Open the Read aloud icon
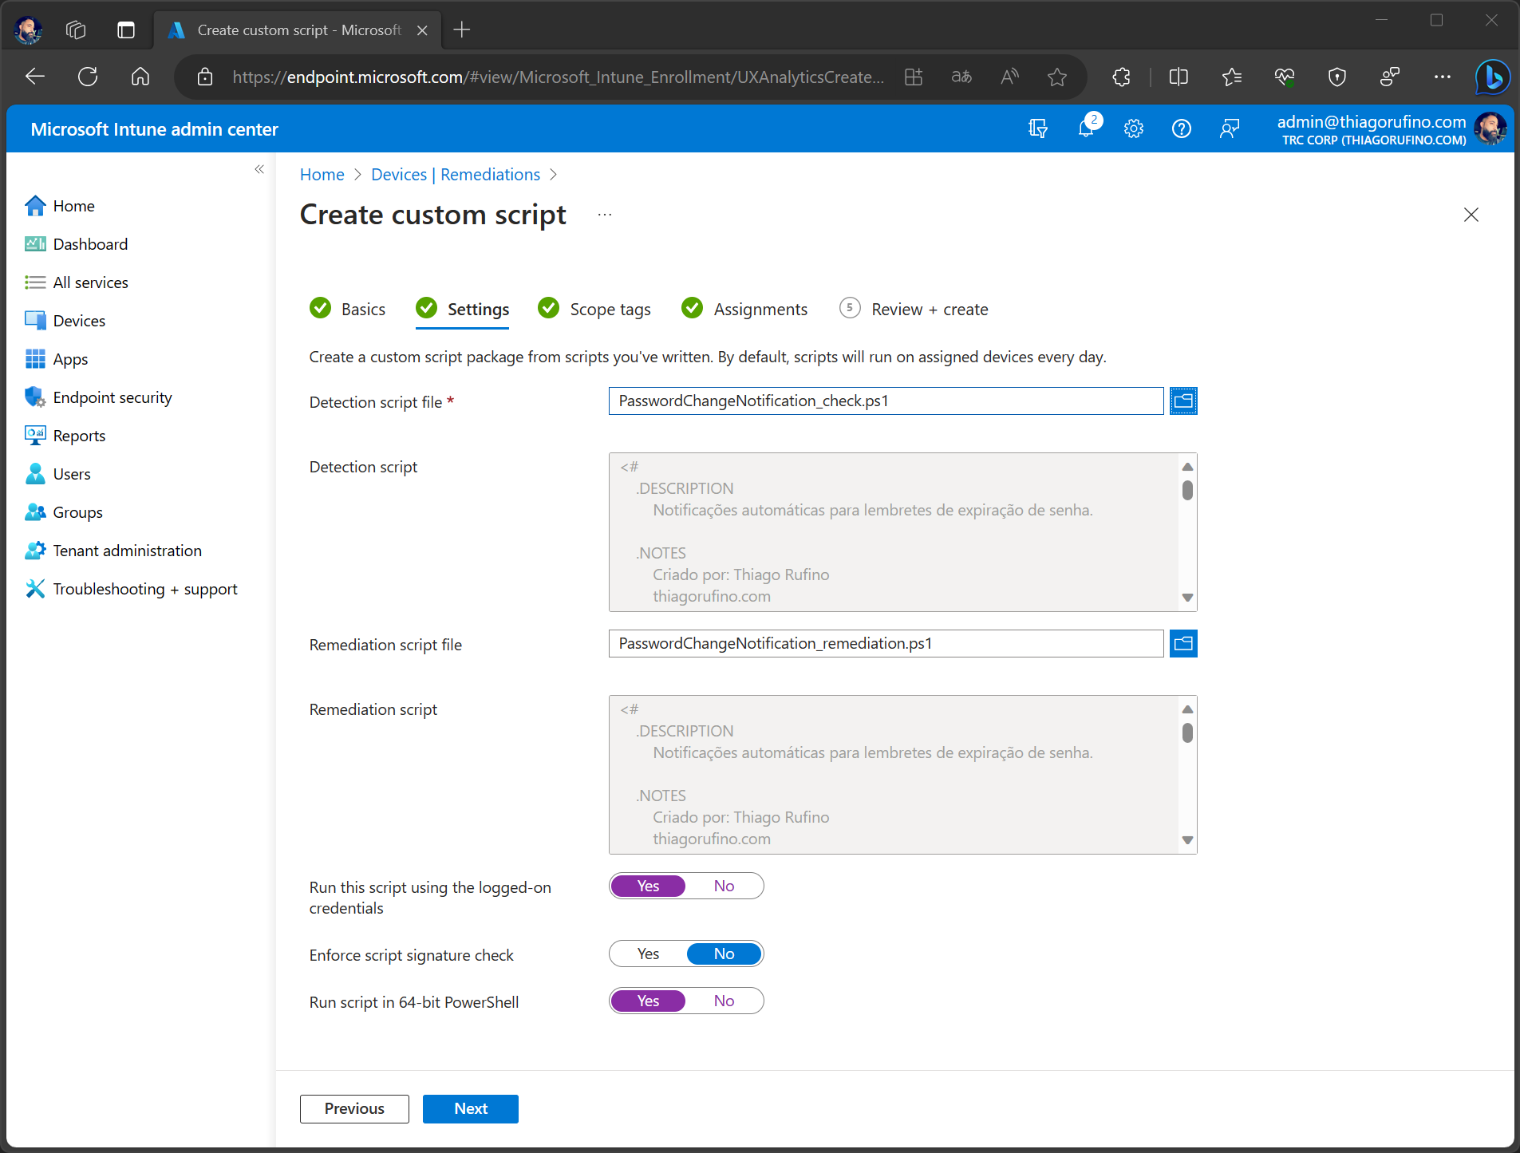Viewport: 1520px width, 1153px height. tap(1009, 77)
